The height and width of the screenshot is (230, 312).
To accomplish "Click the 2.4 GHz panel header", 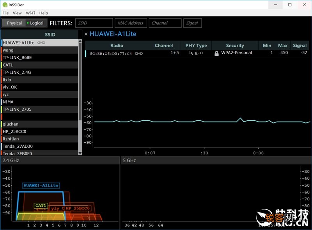I will tap(60, 160).
